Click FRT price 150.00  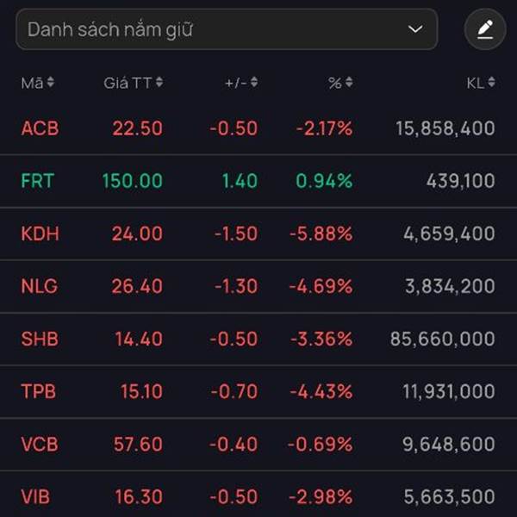[x=133, y=181]
